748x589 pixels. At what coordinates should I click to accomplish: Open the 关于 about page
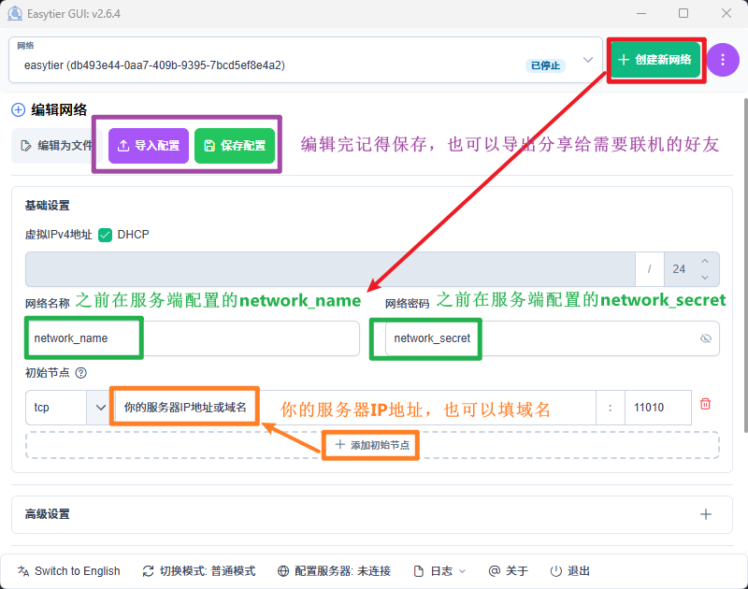(508, 571)
